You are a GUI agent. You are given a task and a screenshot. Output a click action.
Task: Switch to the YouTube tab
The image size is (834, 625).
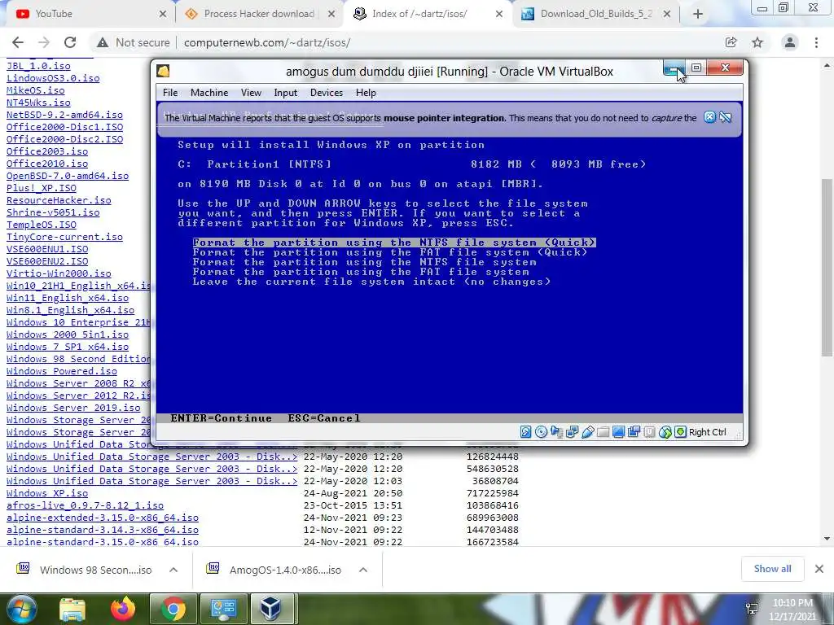88,15
